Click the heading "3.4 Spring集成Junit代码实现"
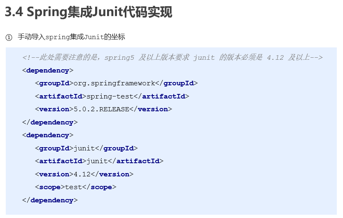Screen dimensions: 343x218 pyautogui.click(x=89, y=12)
